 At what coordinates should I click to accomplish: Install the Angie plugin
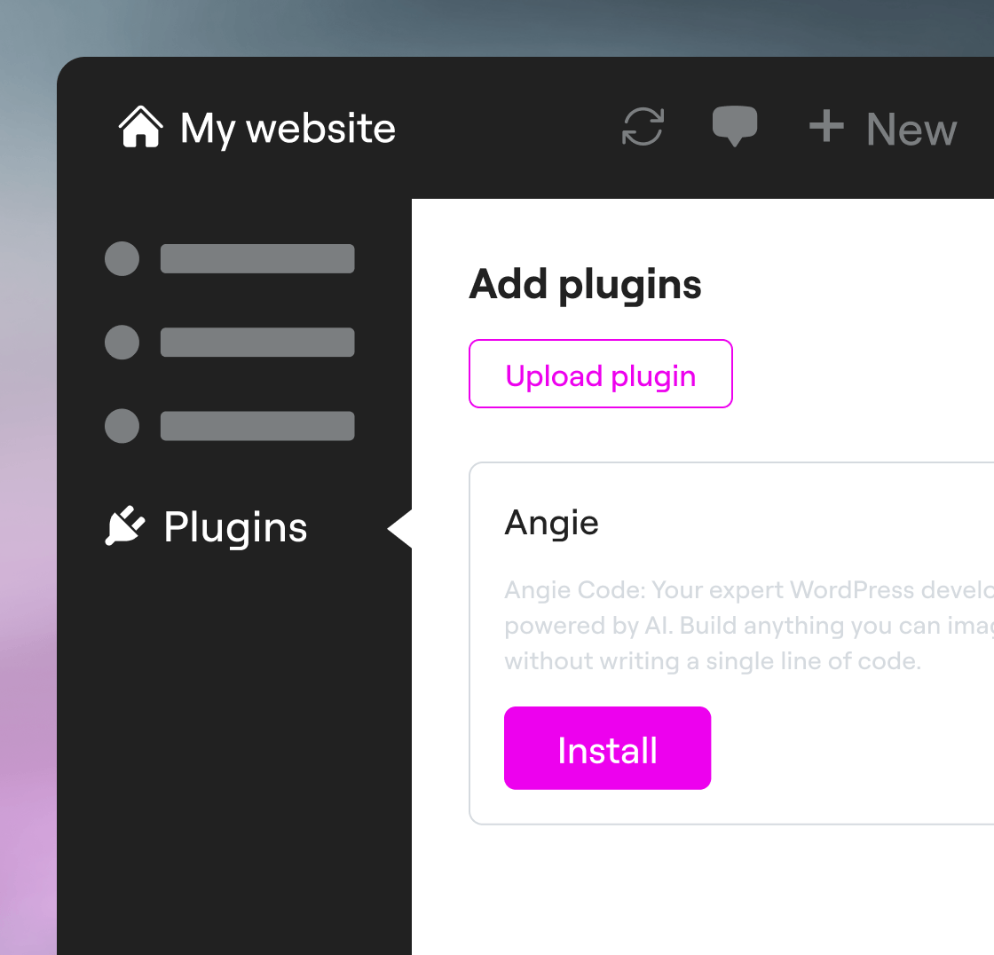click(607, 748)
